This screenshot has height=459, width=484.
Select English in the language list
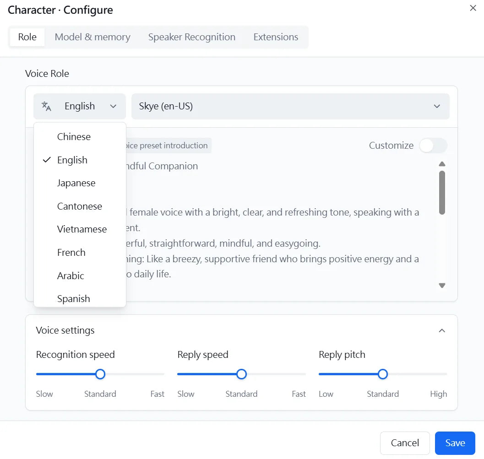point(80,160)
